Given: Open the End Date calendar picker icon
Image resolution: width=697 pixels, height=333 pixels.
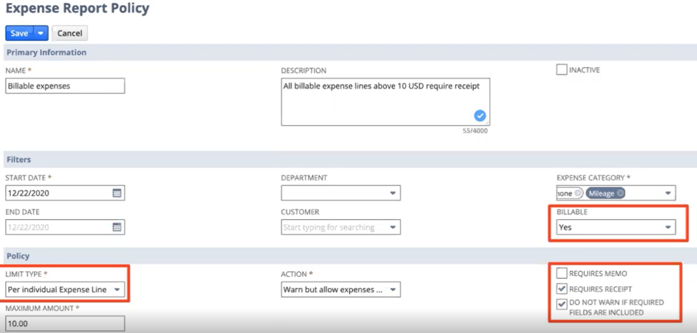Looking at the screenshot, I should tap(117, 227).
